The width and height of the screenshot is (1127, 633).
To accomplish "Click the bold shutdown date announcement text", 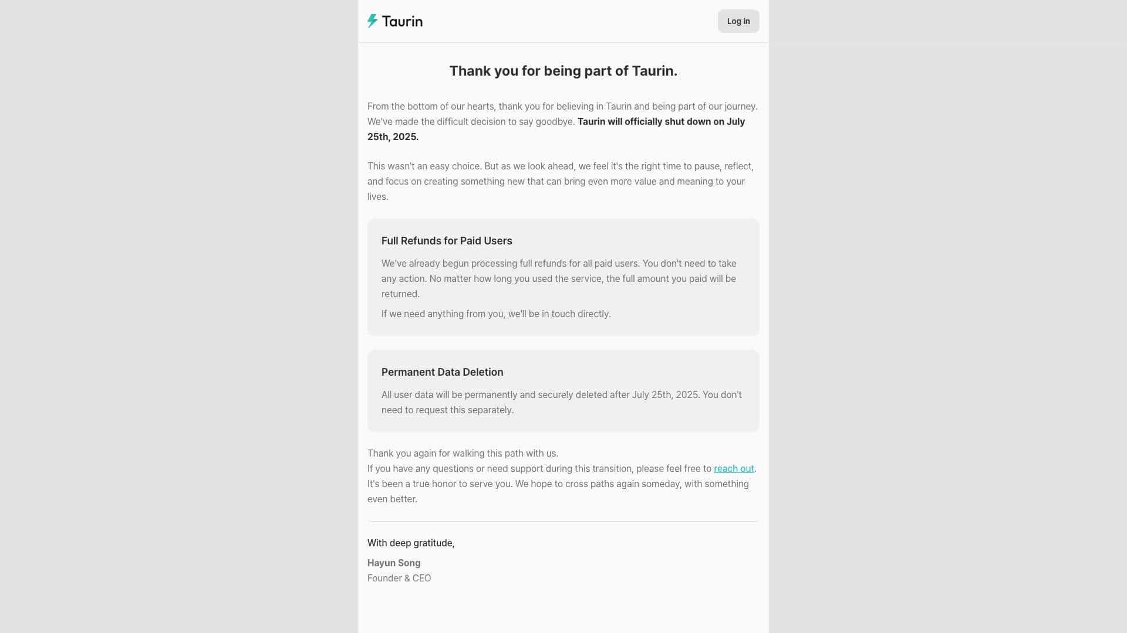I will coord(660,122).
